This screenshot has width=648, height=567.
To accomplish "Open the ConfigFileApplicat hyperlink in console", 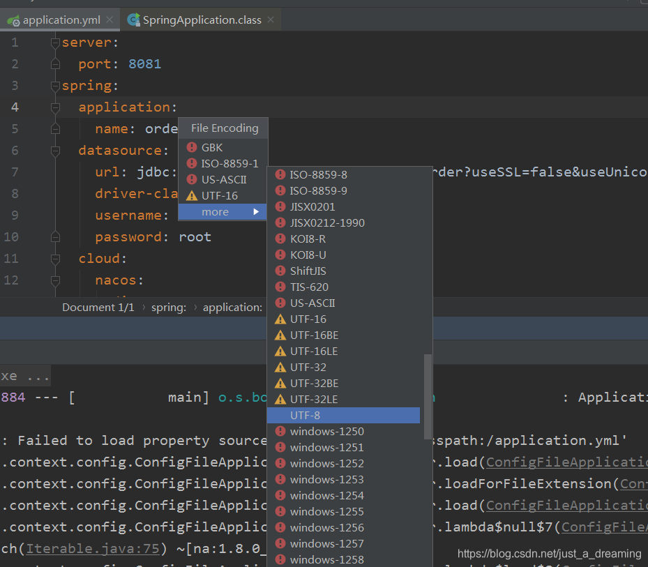I will coord(565,462).
